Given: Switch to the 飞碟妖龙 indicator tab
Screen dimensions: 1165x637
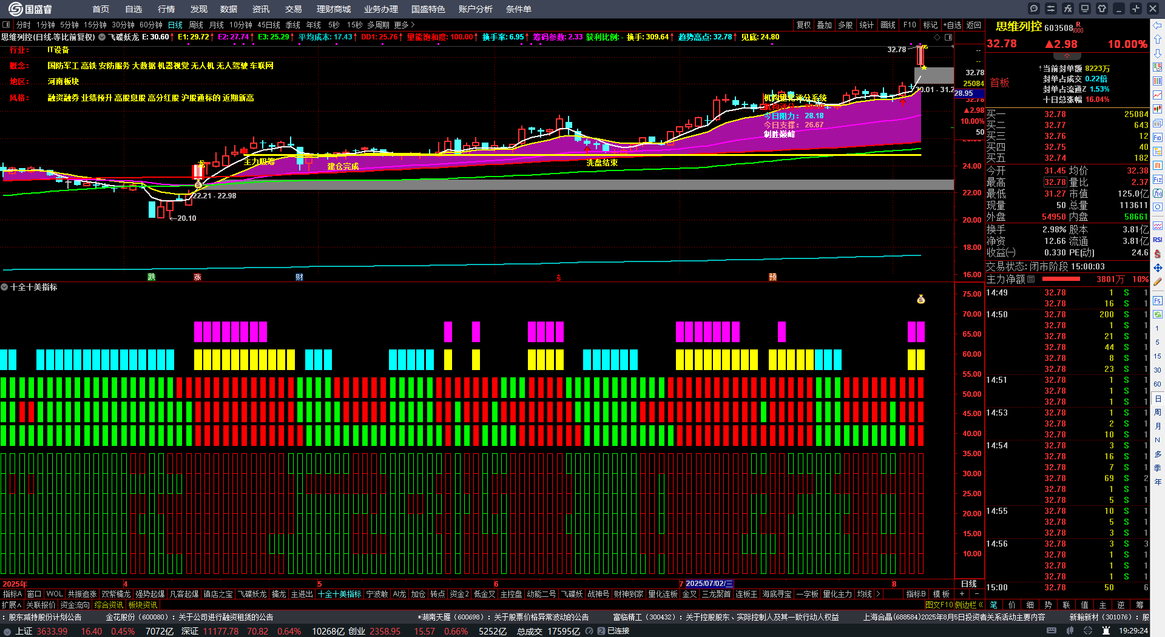Looking at the screenshot, I should 252,594.
